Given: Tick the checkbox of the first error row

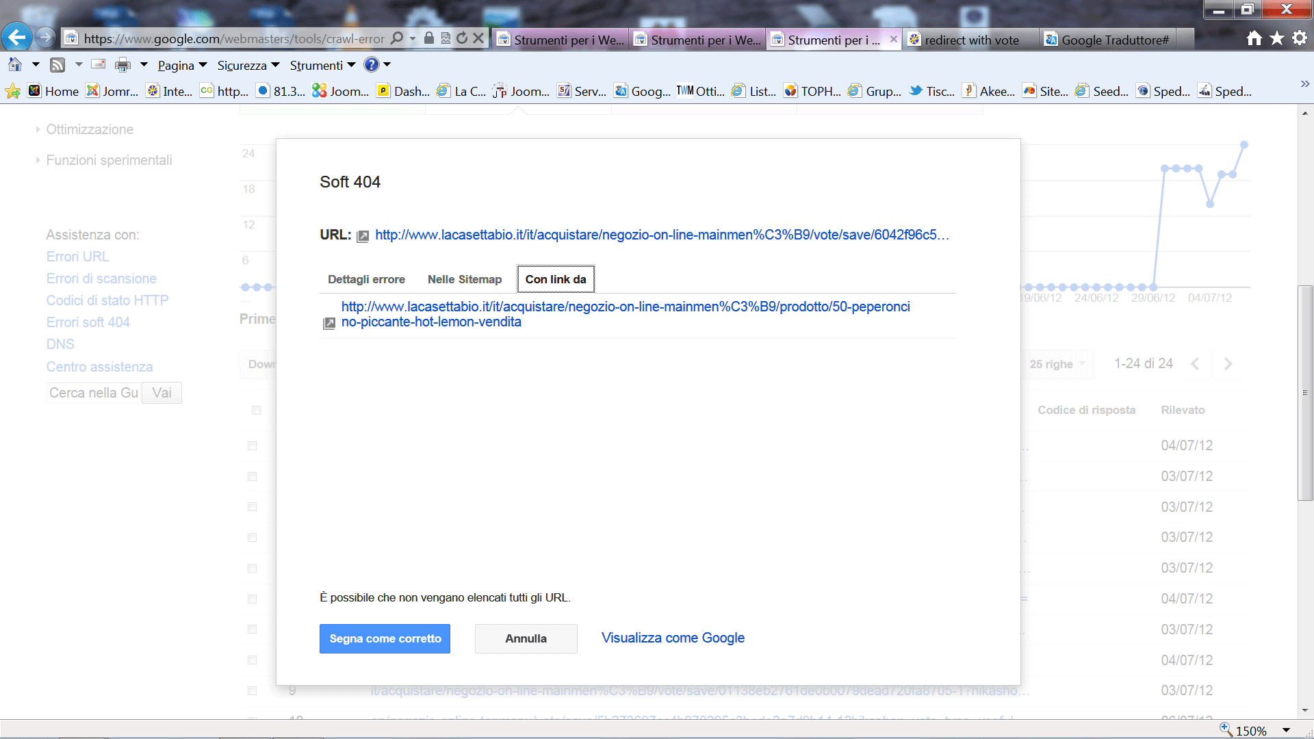Looking at the screenshot, I should coord(253,446).
